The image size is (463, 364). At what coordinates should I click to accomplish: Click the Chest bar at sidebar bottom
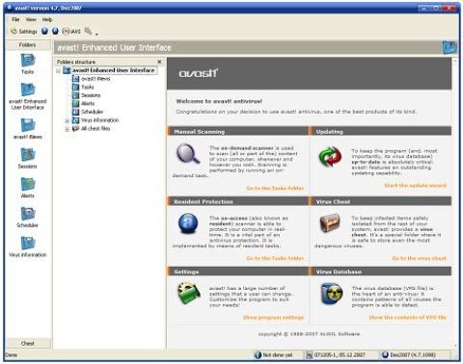click(28, 344)
